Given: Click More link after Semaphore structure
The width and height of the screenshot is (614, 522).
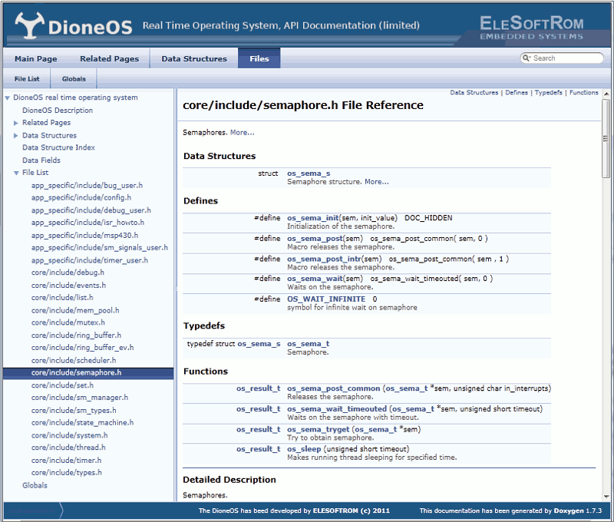Looking at the screenshot, I should [x=377, y=182].
